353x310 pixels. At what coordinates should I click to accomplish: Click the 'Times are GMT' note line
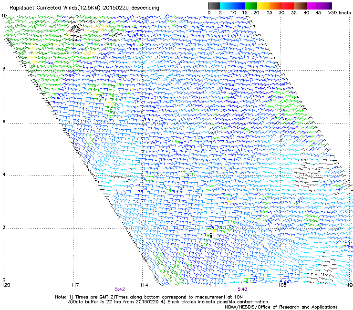point(149,297)
